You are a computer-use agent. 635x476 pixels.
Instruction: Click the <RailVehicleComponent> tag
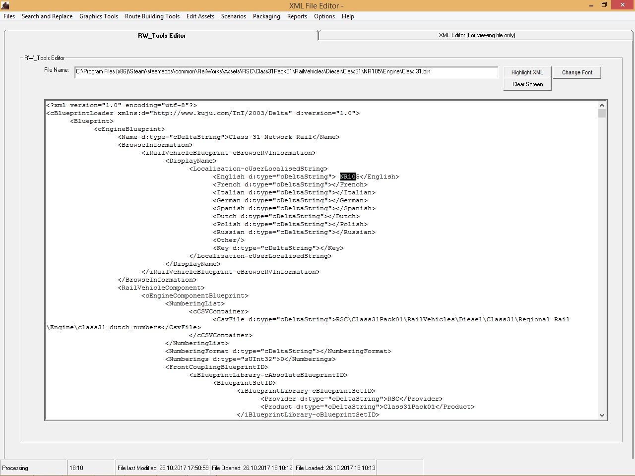pos(161,288)
